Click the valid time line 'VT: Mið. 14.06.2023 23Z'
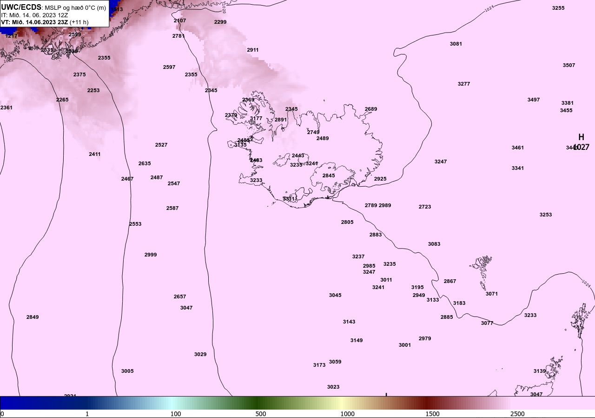 tap(34, 22)
